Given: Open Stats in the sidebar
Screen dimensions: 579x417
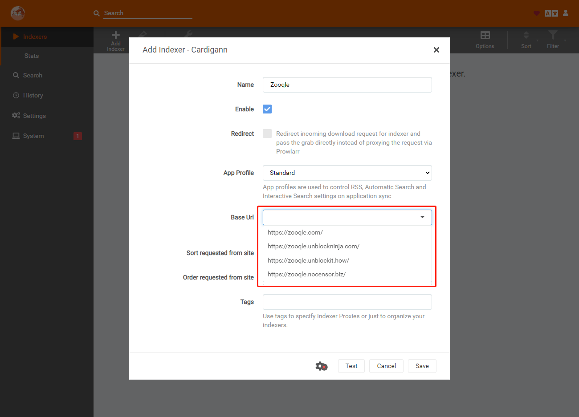Looking at the screenshot, I should [x=32, y=56].
